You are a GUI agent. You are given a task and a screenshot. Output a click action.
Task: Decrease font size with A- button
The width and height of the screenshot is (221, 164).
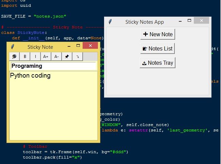[x=56, y=57]
